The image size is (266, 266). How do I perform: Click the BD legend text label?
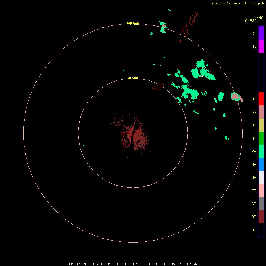pyautogui.click(x=254, y=125)
